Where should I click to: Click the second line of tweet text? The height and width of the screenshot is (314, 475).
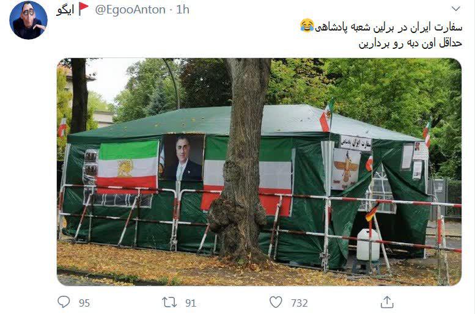tap(410, 43)
